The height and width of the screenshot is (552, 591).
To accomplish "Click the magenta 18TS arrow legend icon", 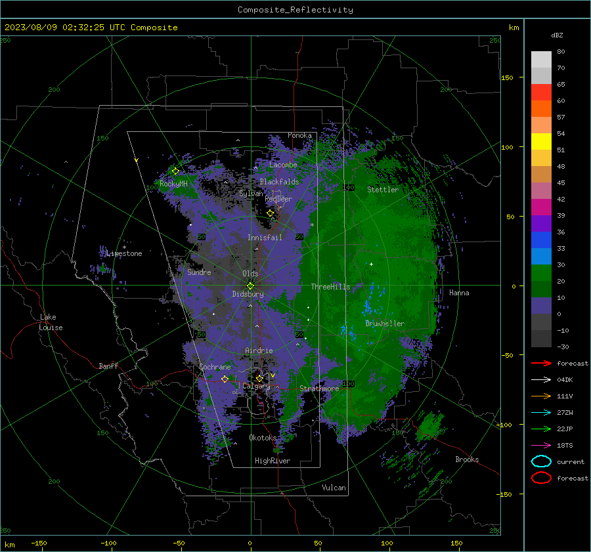I will pyautogui.click(x=541, y=446).
